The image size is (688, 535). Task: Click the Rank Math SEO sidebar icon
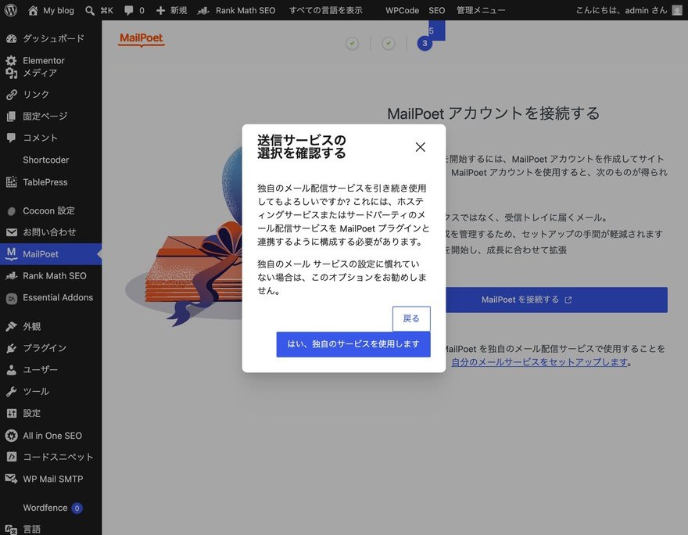pyautogui.click(x=12, y=276)
